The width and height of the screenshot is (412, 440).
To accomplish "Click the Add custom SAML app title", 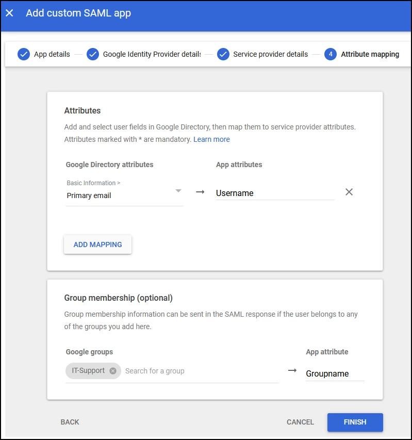I will click(78, 13).
